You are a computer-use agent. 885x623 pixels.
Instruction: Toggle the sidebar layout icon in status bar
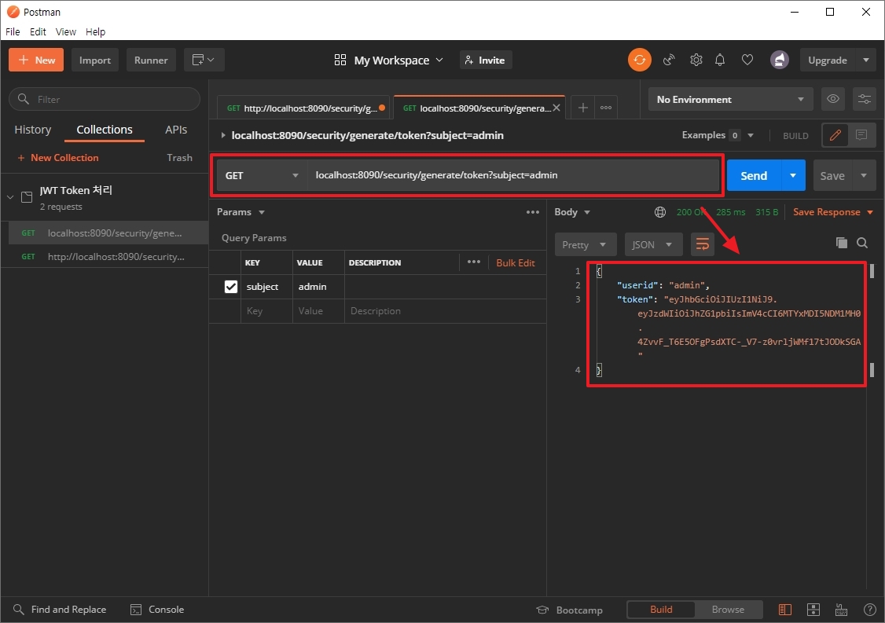pos(784,610)
